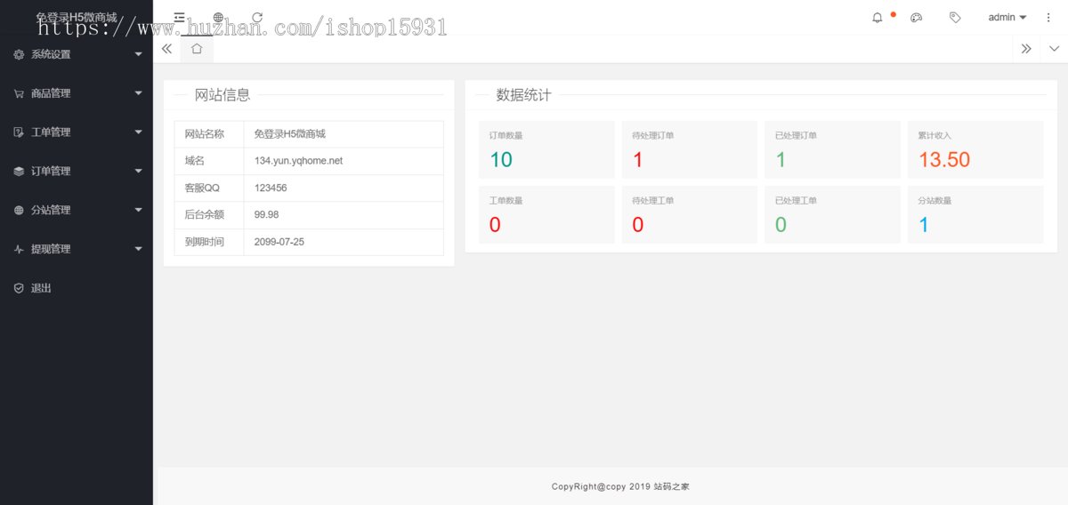Image resolution: width=1068 pixels, height=505 pixels.
Task: Click the 客服QQ value 123456
Action: tap(271, 188)
